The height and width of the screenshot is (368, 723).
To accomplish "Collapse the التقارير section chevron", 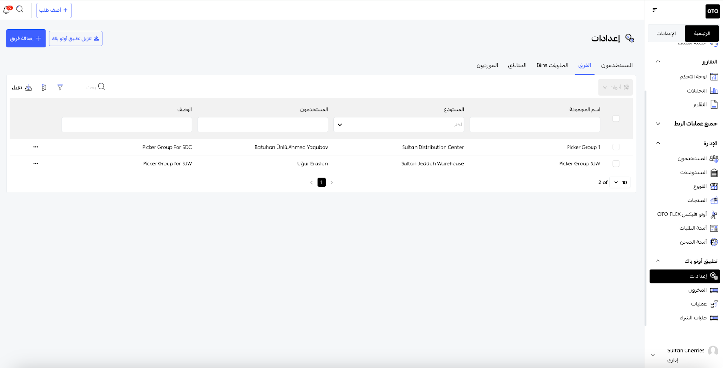I will click(x=658, y=61).
